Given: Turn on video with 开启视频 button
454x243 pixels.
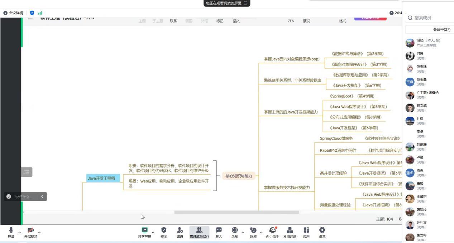Looking at the screenshot, I should coord(31,232).
